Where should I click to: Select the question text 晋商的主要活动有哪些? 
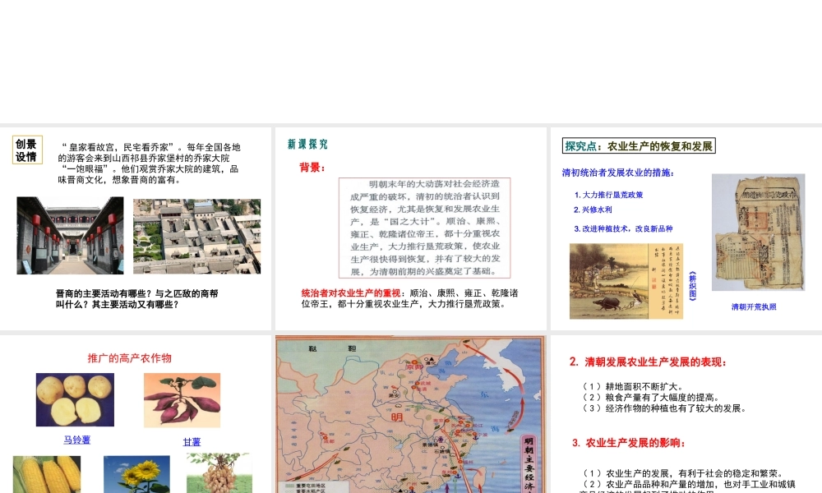coord(136,299)
